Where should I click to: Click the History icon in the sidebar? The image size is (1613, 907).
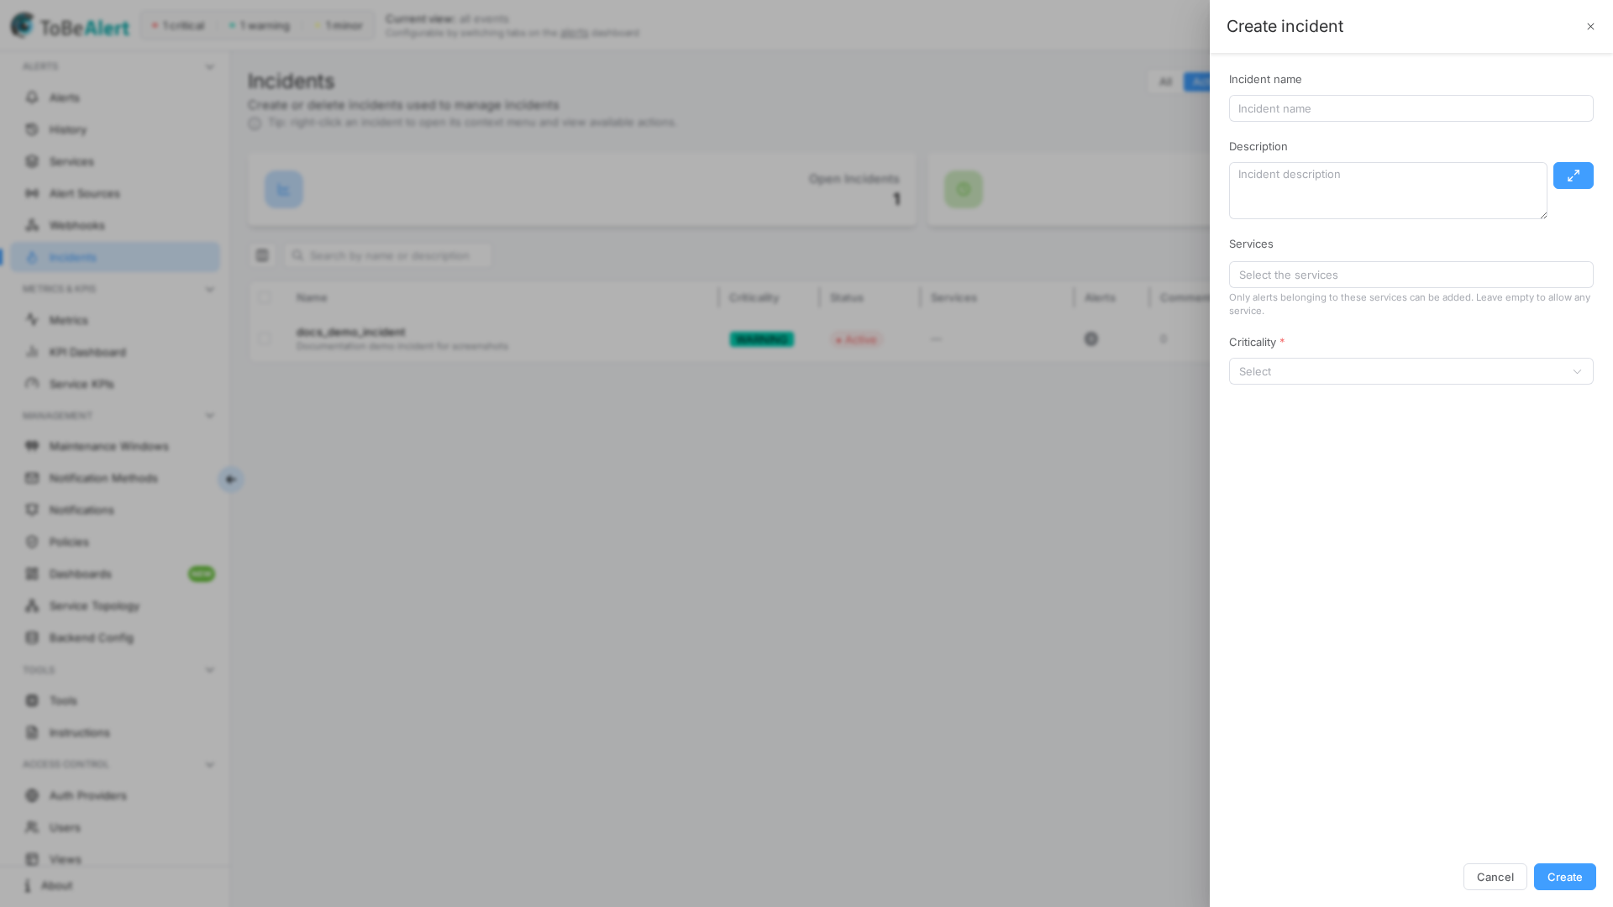pyautogui.click(x=32, y=129)
